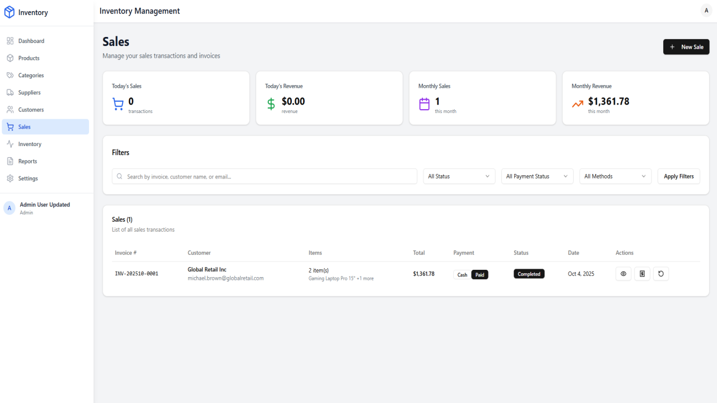Click the Suppliers truck icon in sidebar

[10, 92]
